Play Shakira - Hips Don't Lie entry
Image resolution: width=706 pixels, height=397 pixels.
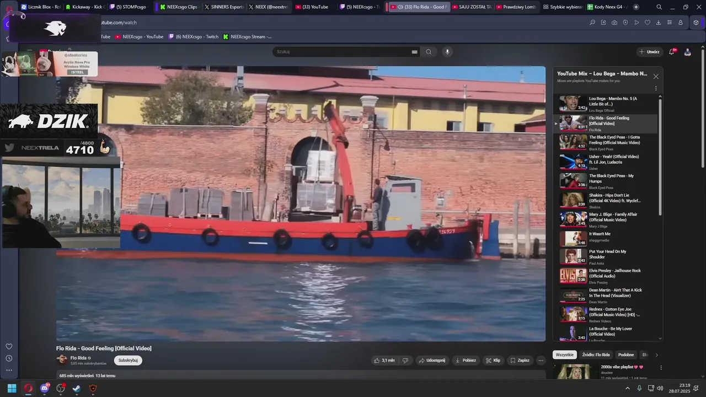606,200
